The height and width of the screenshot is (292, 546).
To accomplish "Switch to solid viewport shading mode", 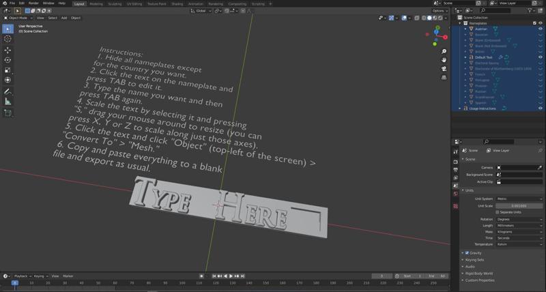I will coord(429,18).
